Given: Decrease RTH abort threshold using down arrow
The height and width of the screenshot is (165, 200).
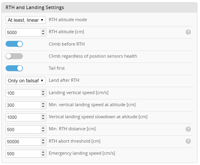Looking at the screenshot, I should [43, 143].
